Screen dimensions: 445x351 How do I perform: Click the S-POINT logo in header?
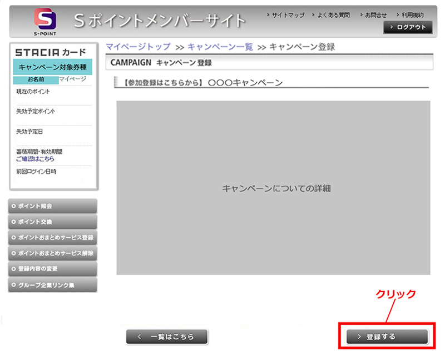pyautogui.click(x=46, y=21)
